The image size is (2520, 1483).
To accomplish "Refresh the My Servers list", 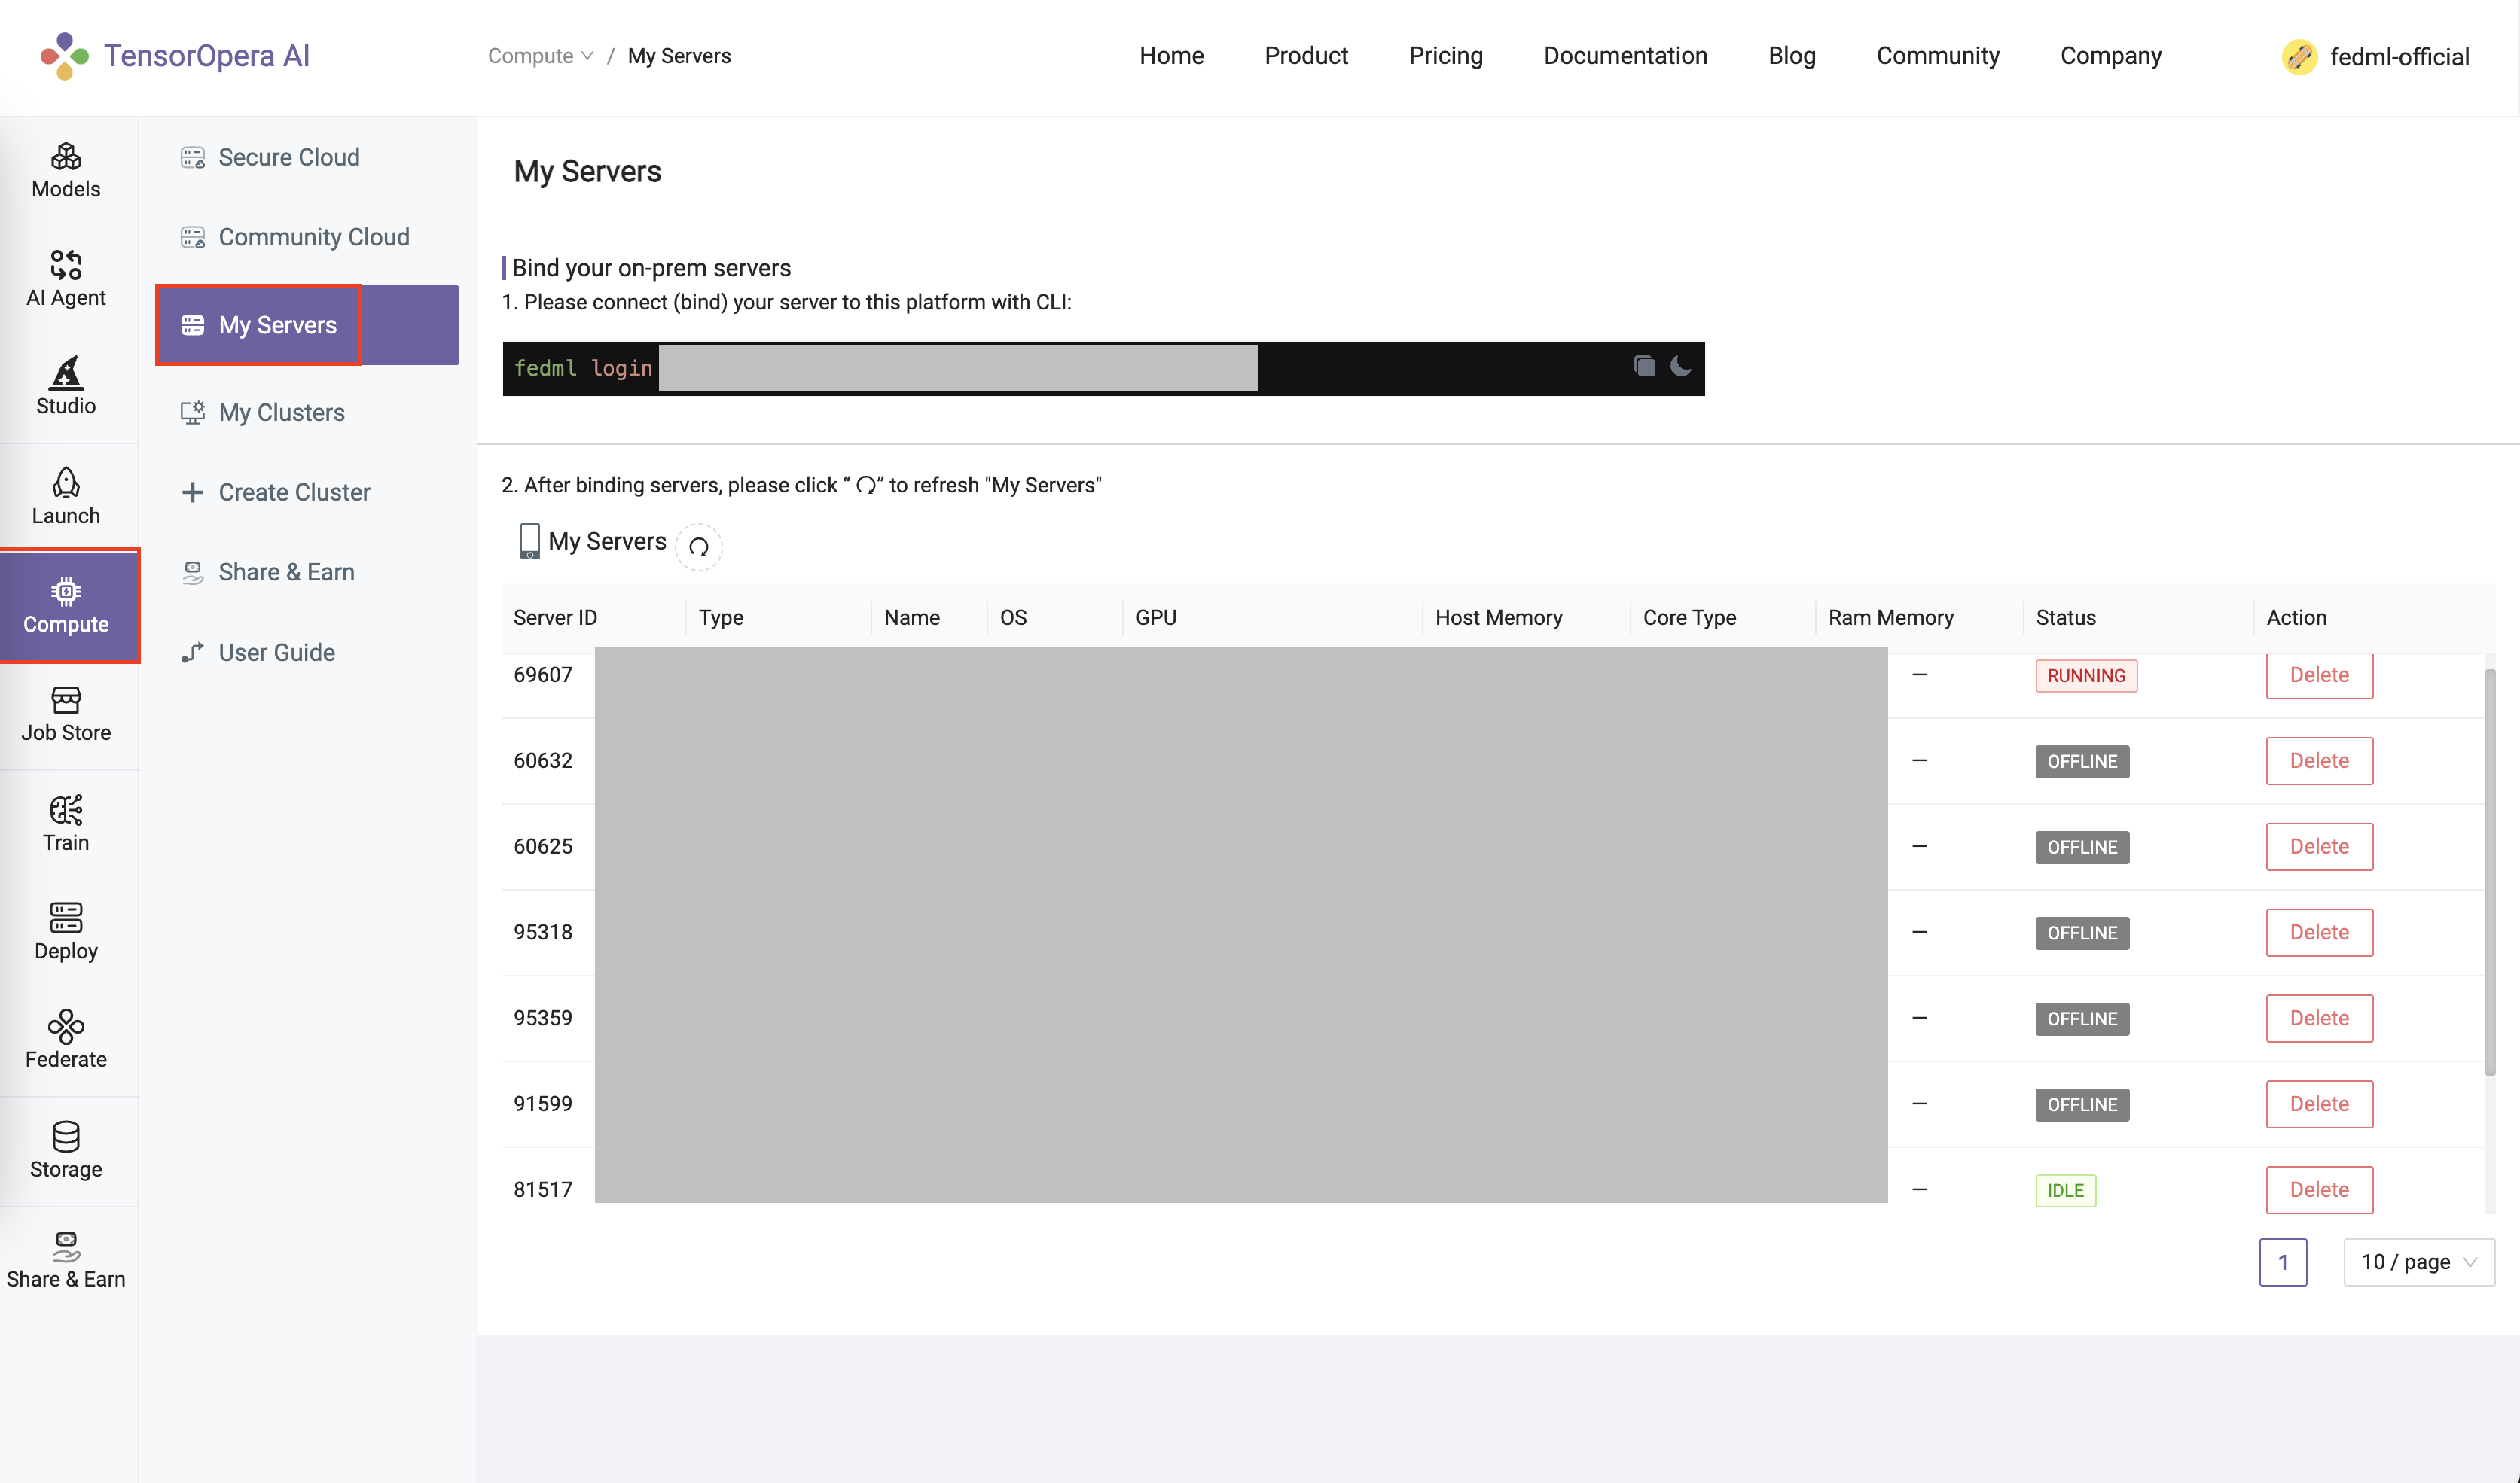I will pyautogui.click(x=699, y=547).
